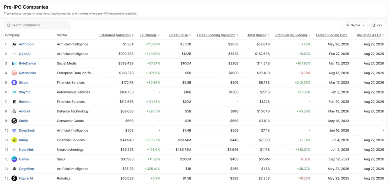Click the ByteDance logo icon

point(14,63)
